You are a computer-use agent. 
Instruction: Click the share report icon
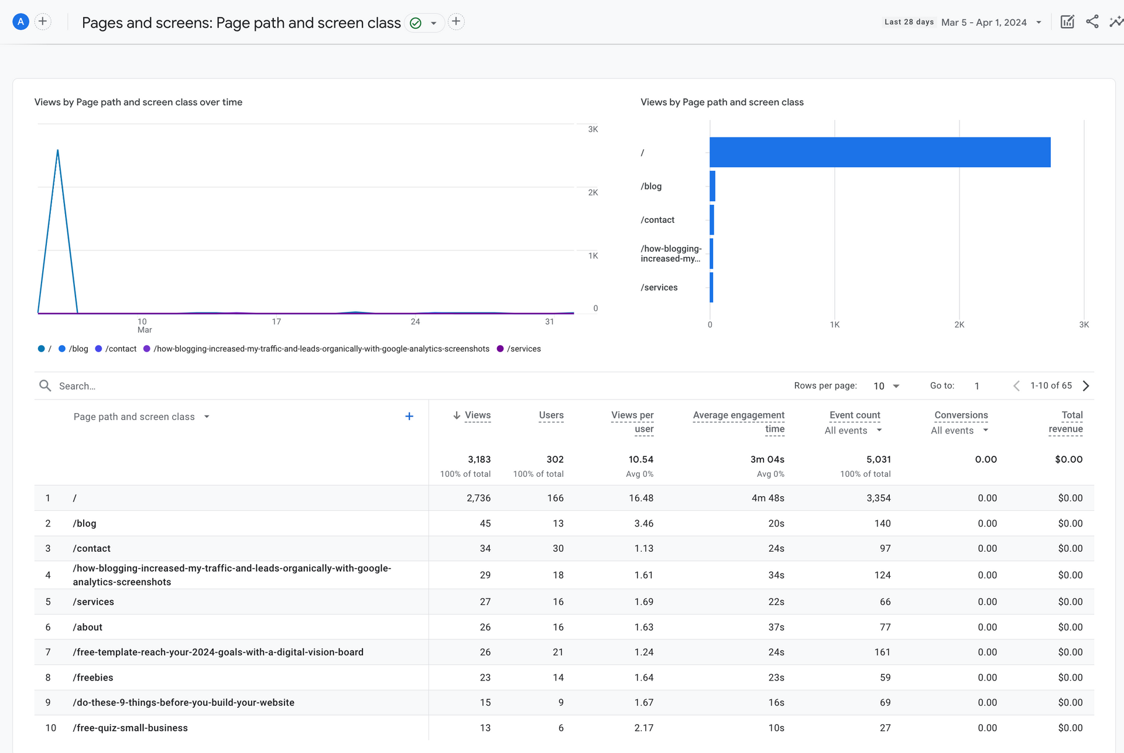coord(1092,22)
